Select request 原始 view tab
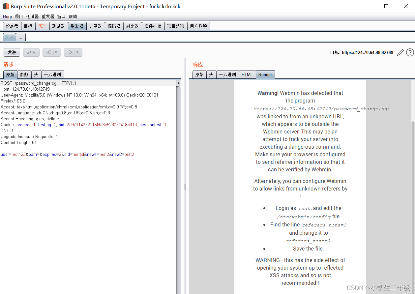 pyautogui.click(x=10, y=74)
